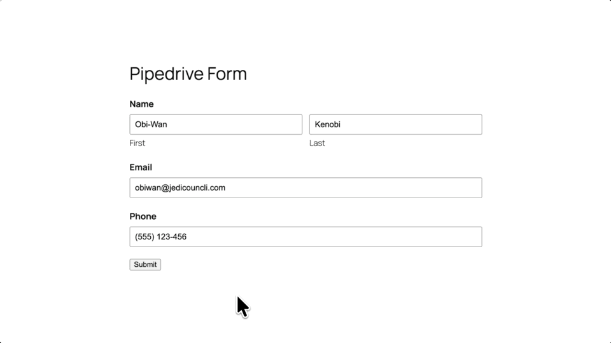Click the 'obiwan@jedicouncli.com' email text

click(x=180, y=188)
